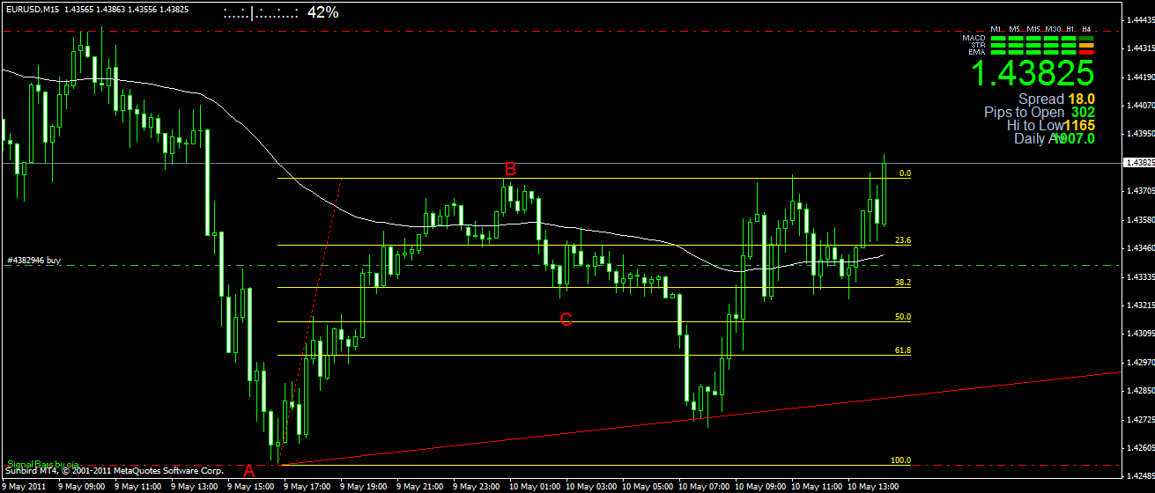Click the red point B label

point(510,168)
